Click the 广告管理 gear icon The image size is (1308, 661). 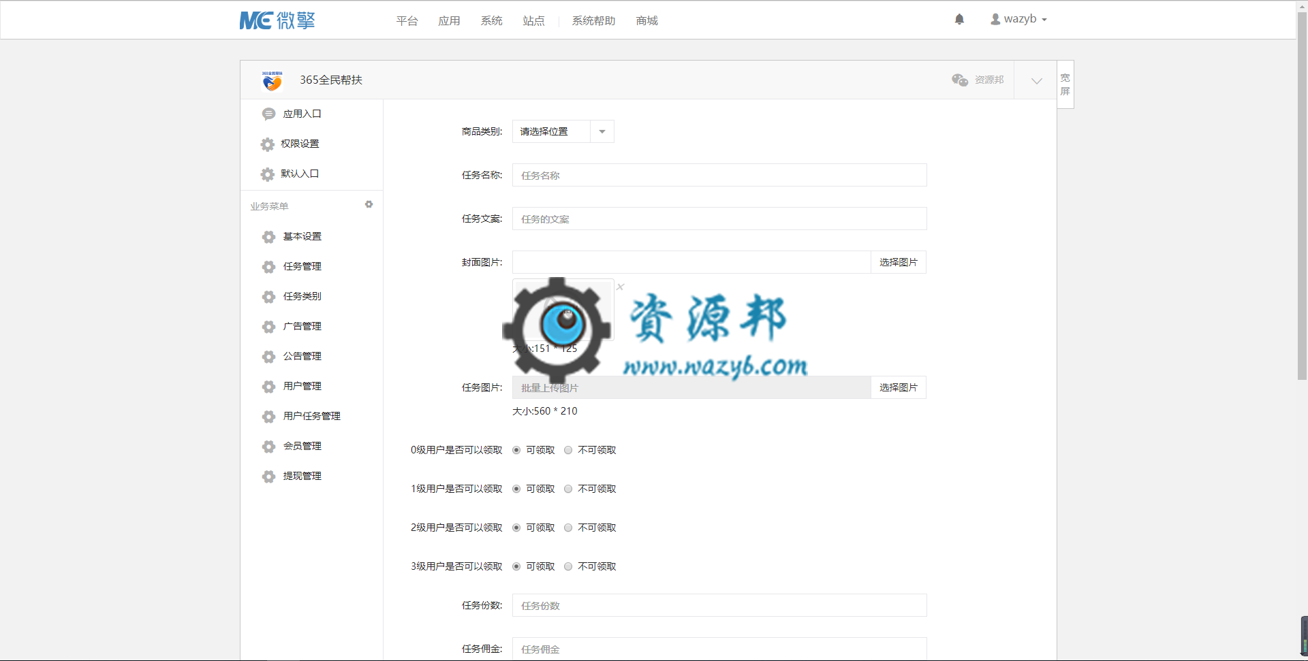click(x=269, y=327)
